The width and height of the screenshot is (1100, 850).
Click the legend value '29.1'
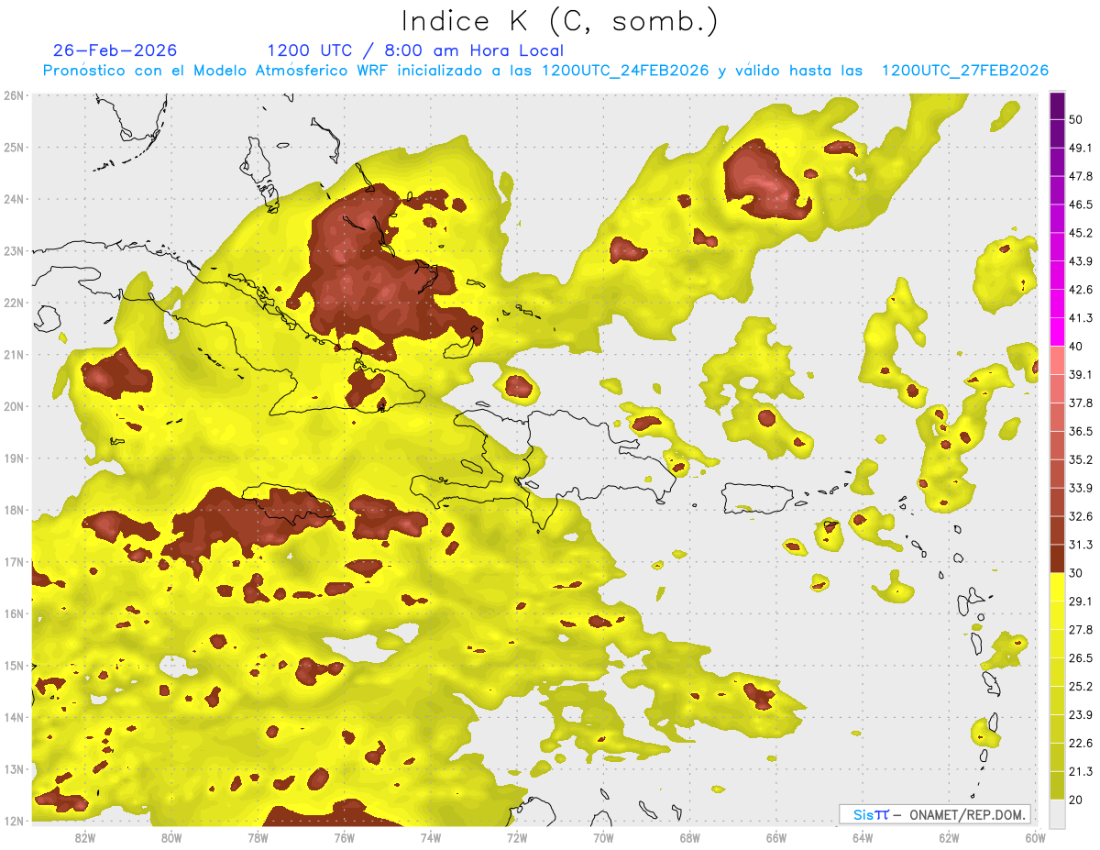point(1081,602)
